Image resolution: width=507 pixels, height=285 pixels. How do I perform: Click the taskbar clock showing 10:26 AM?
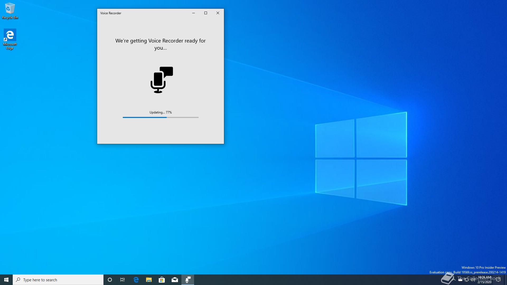485,280
